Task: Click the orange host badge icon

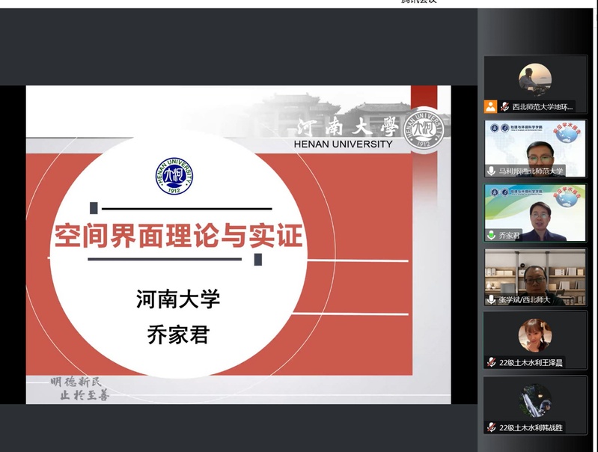Action: 491,106
